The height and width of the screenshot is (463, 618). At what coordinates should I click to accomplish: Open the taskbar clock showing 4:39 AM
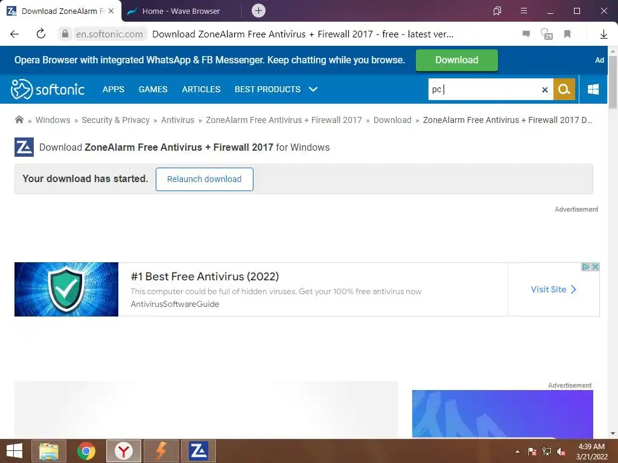591,451
